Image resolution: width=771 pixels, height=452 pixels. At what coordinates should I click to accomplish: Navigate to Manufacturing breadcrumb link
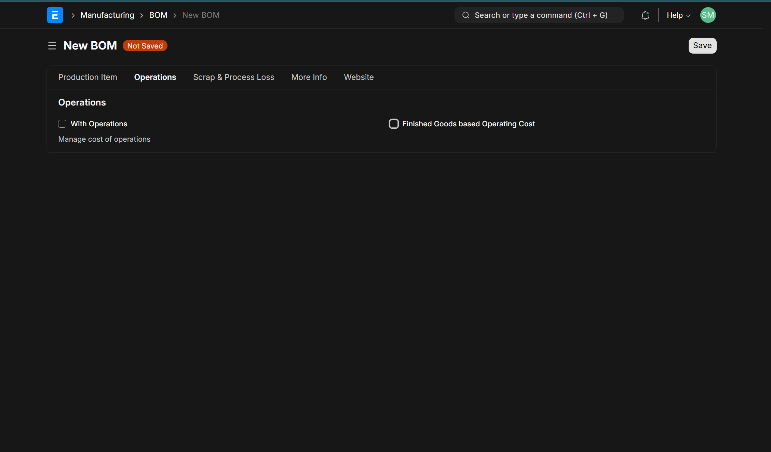[107, 15]
